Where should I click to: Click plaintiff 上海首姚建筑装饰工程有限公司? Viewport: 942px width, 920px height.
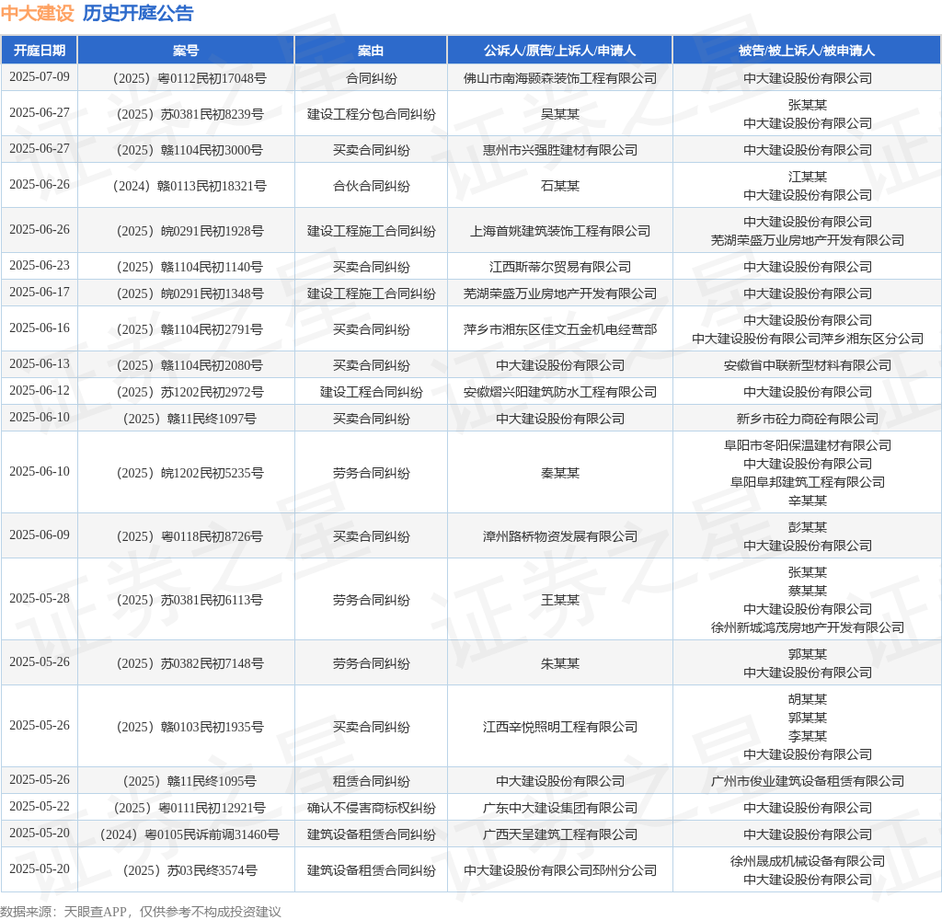point(560,231)
